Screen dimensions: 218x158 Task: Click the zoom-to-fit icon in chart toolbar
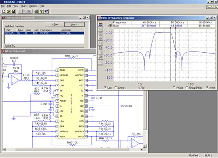[x=101, y=53]
